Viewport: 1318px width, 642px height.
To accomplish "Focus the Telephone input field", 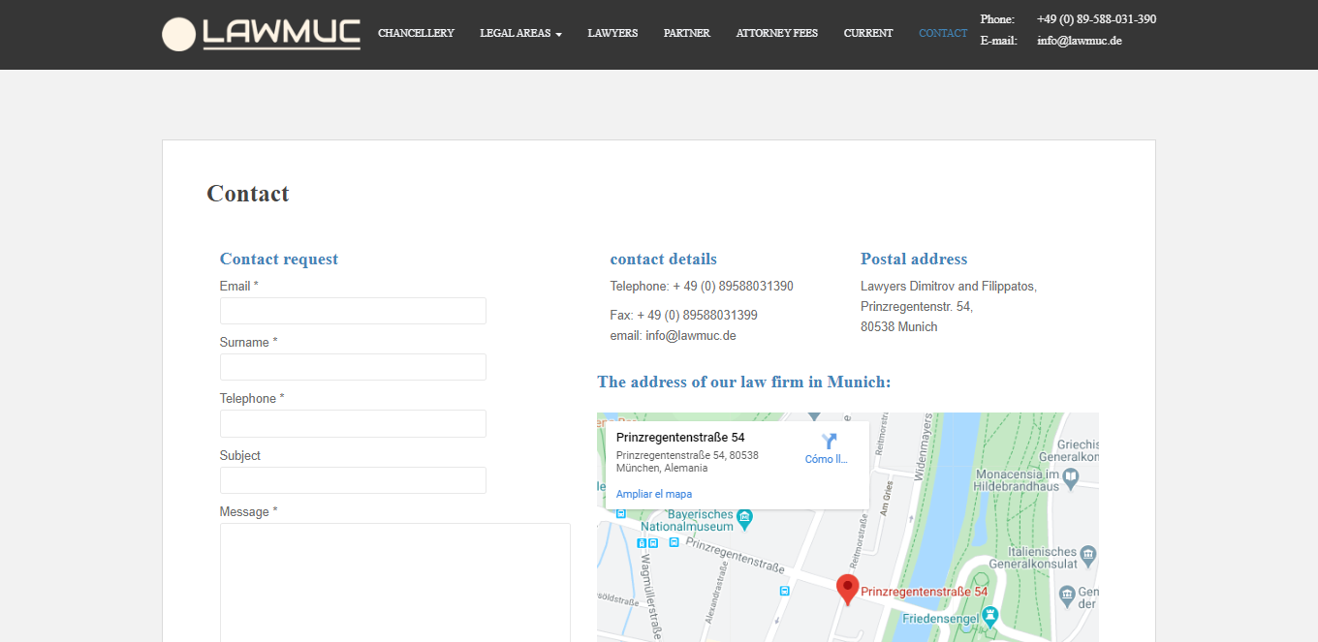I will tap(353, 423).
